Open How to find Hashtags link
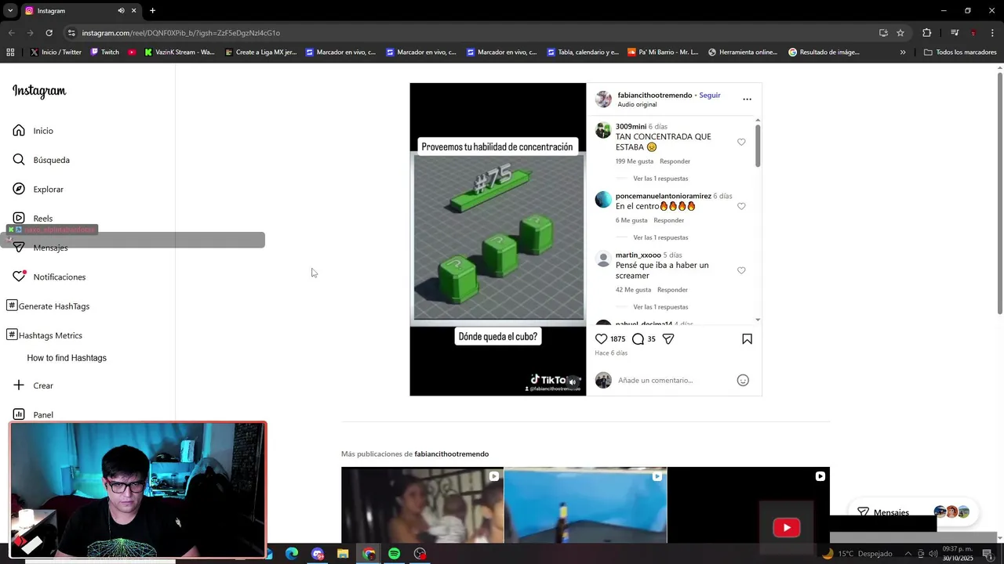Viewport: 1004px width, 564px height. pos(67,358)
